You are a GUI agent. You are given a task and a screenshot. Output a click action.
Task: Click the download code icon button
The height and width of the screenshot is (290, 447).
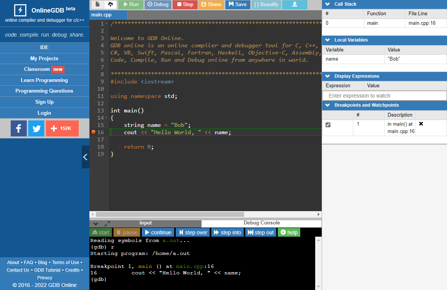pyautogui.click(x=295, y=5)
